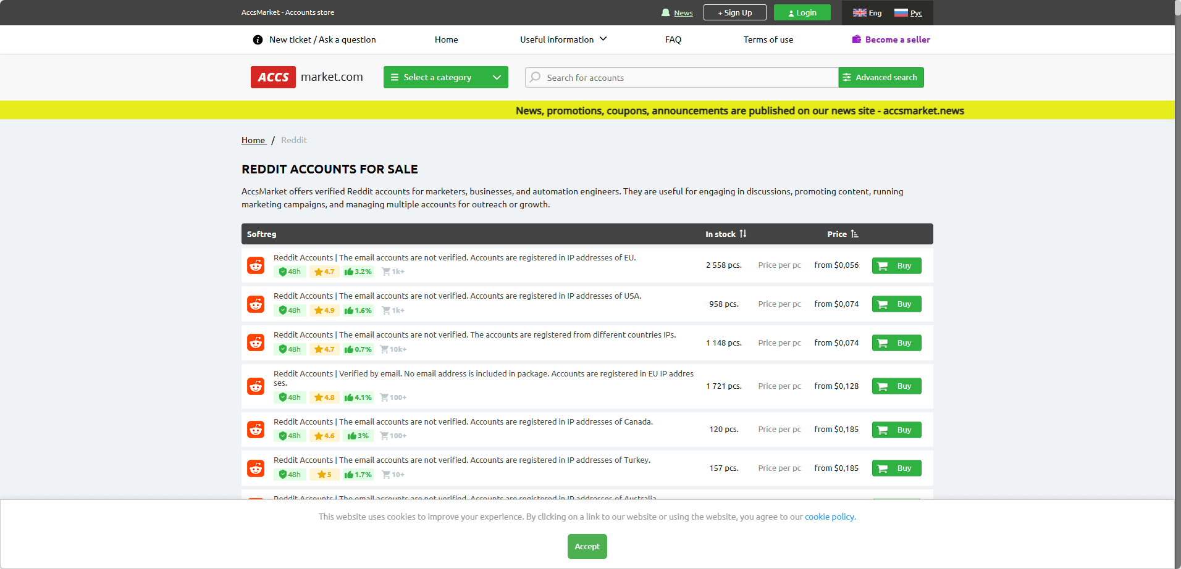Click the 4.7 star rating on EU listing

pos(324,272)
